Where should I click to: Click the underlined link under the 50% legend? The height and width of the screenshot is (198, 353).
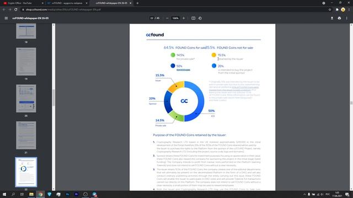[183, 70]
